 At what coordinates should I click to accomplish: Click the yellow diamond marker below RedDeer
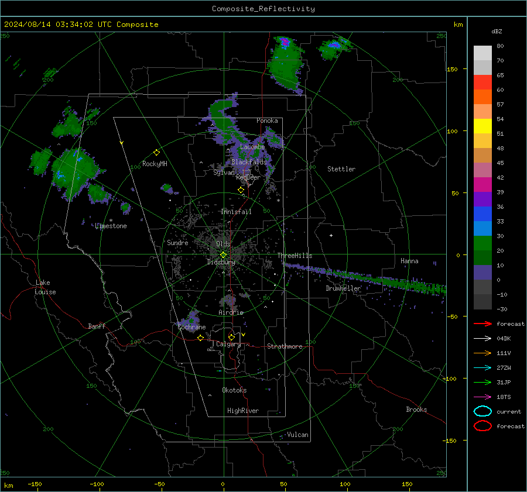click(x=241, y=190)
